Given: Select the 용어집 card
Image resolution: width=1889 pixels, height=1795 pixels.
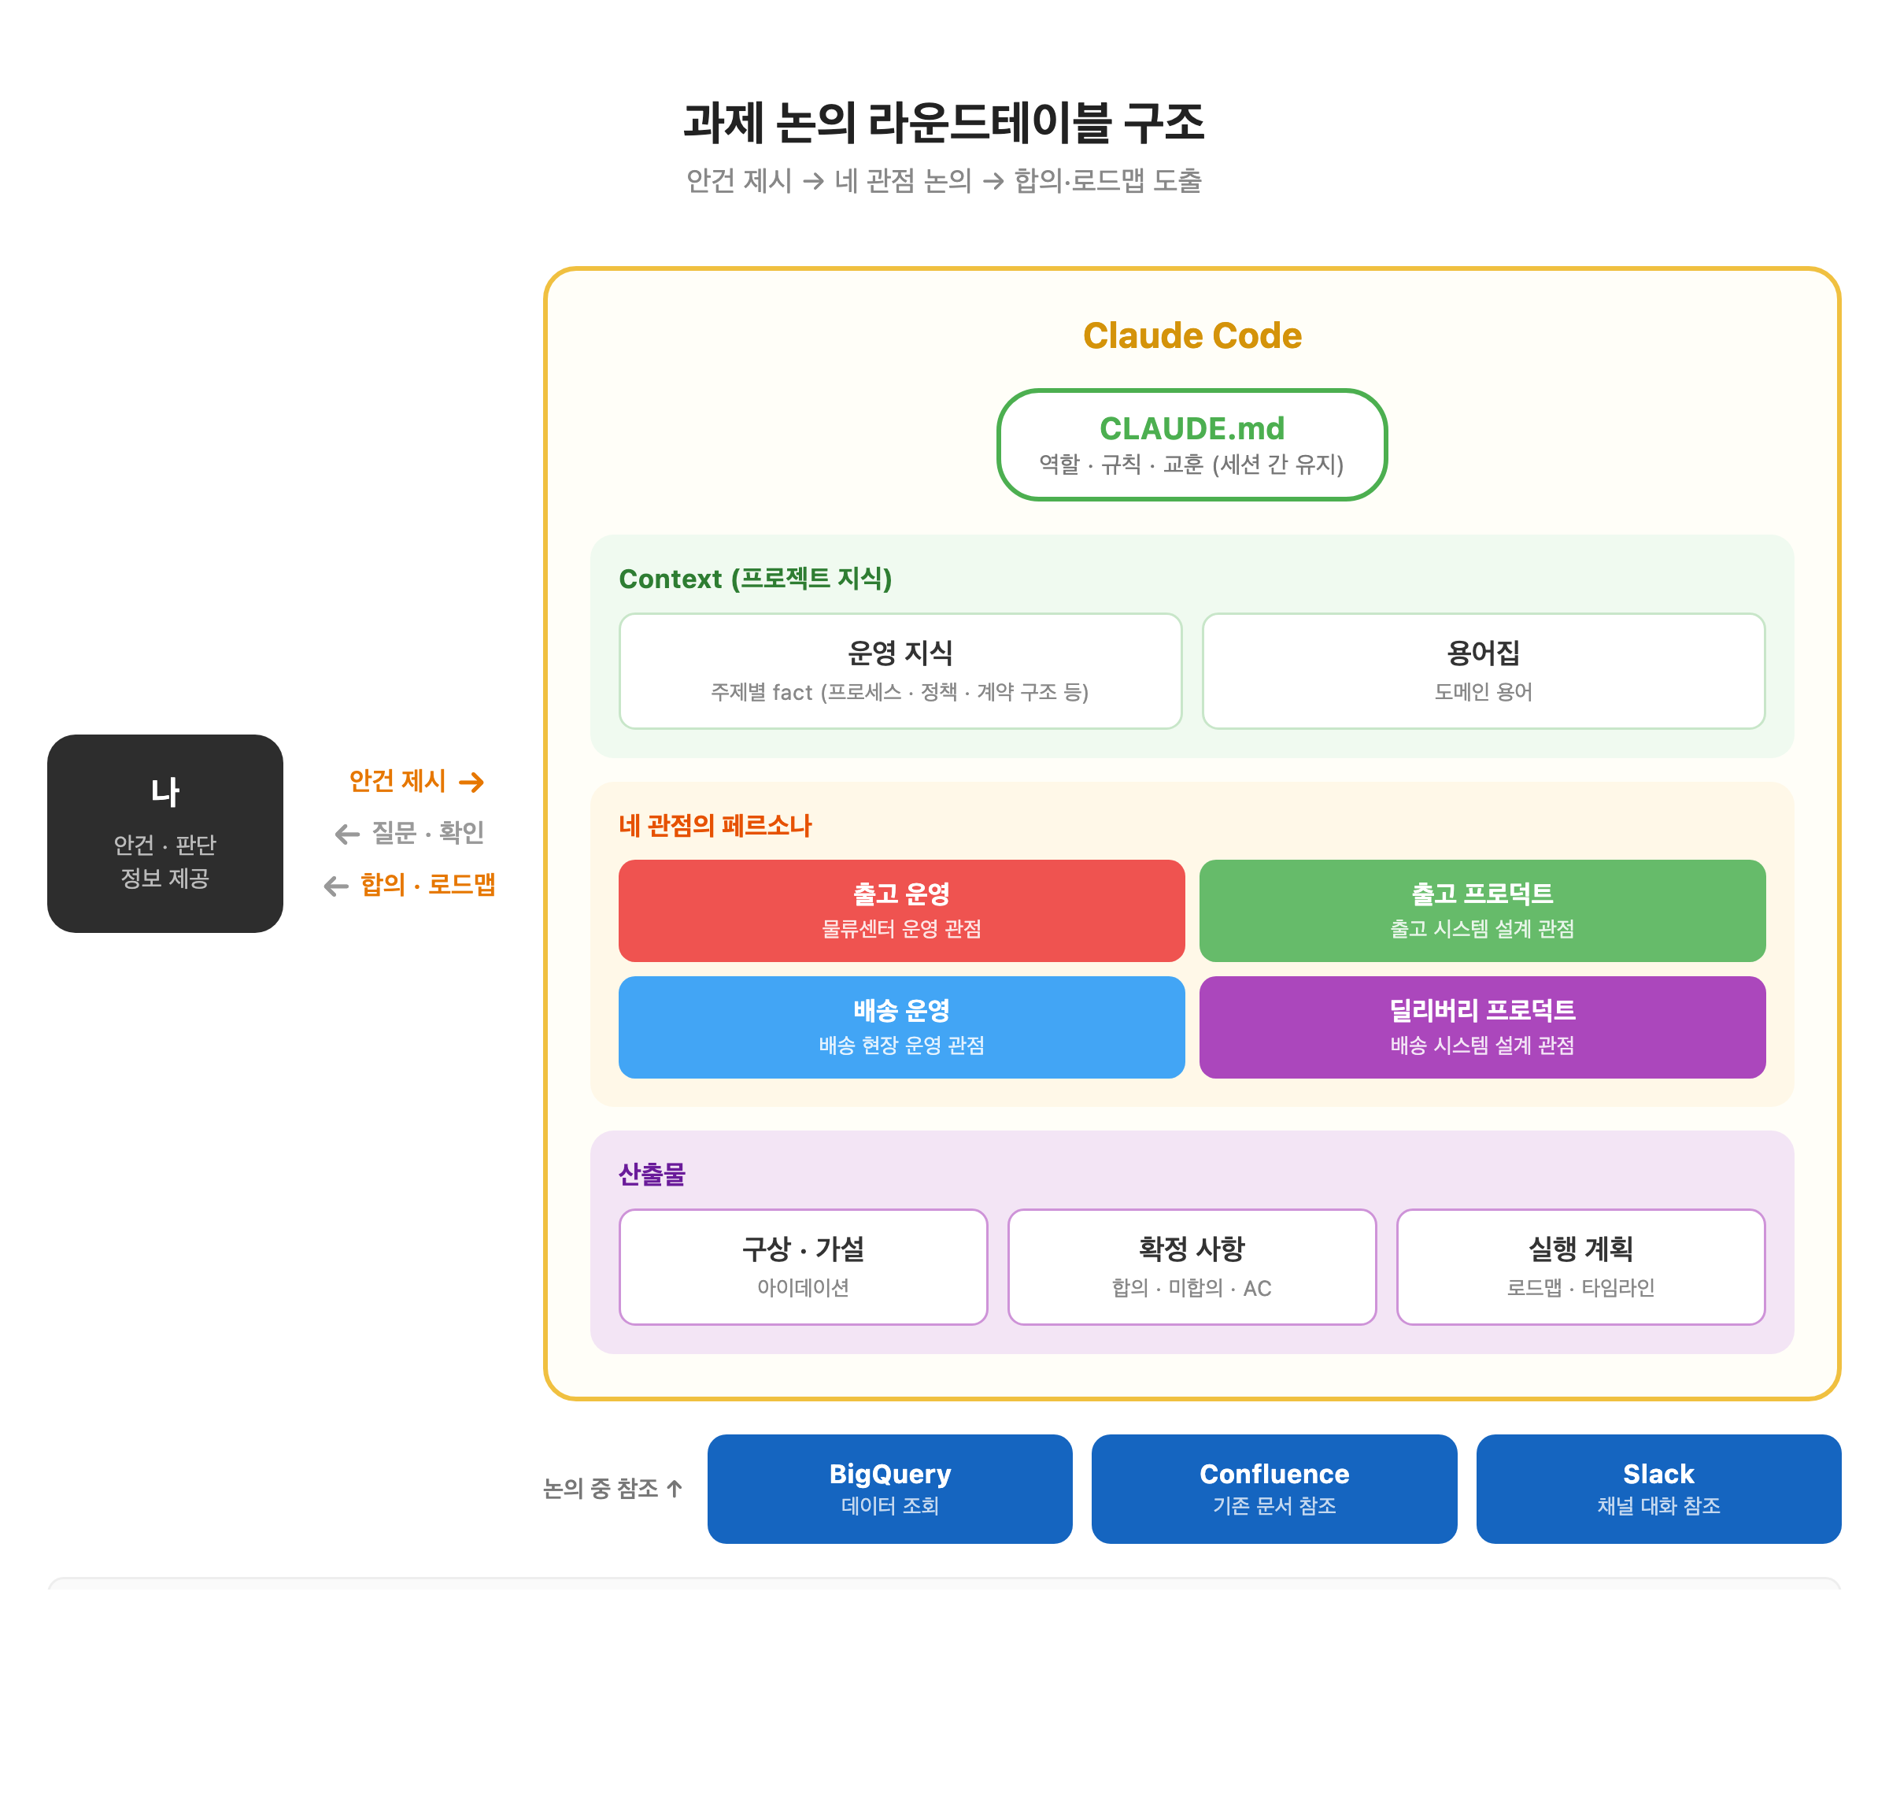Looking at the screenshot, I should point(1483,671).
